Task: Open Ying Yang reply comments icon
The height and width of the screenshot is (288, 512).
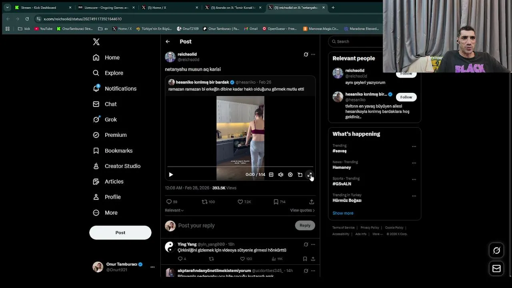Action: pos(182,259)
